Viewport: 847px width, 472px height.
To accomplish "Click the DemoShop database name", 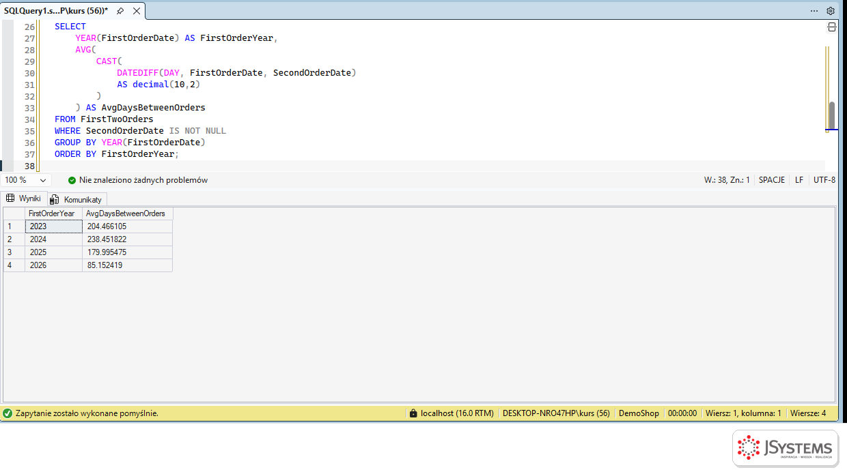I will pyautogui.click(x=639, y=413).
